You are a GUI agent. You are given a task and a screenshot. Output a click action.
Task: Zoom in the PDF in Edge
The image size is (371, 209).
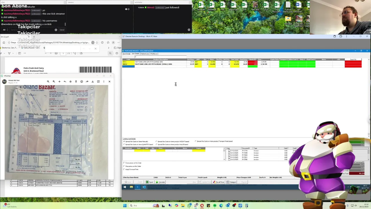[x=51, y=53]
